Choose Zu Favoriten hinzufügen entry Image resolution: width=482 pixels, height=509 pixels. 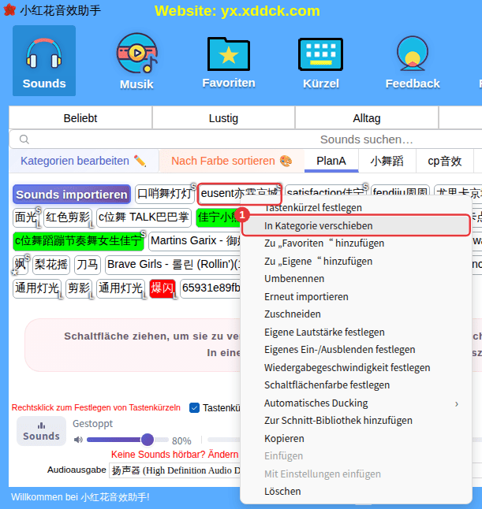356,243
